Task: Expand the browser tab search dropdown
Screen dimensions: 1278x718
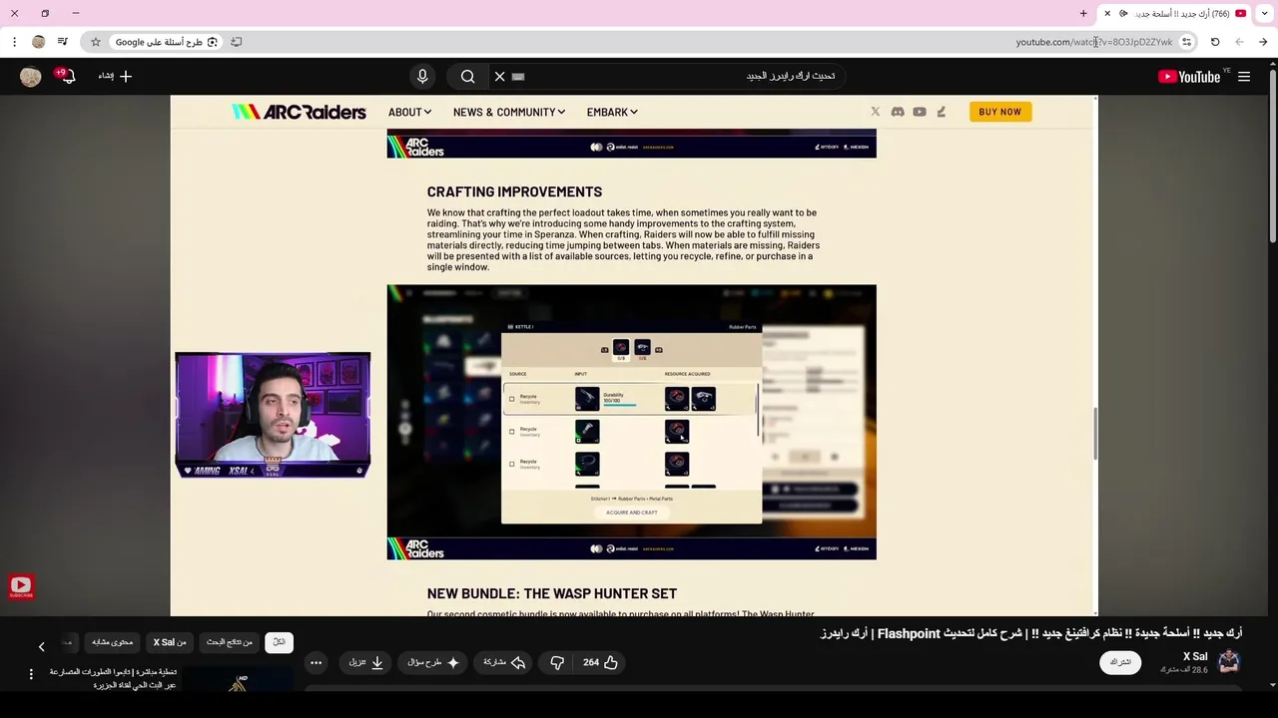Action: 1265,13
